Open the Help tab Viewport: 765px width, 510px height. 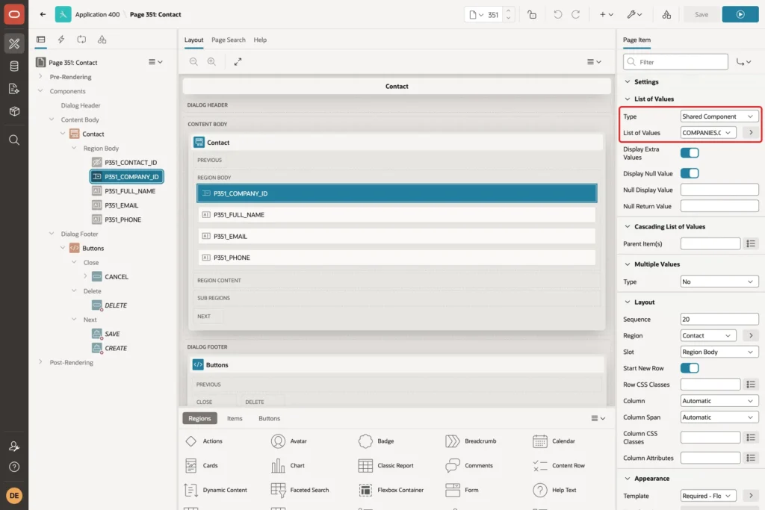(260, 40)
